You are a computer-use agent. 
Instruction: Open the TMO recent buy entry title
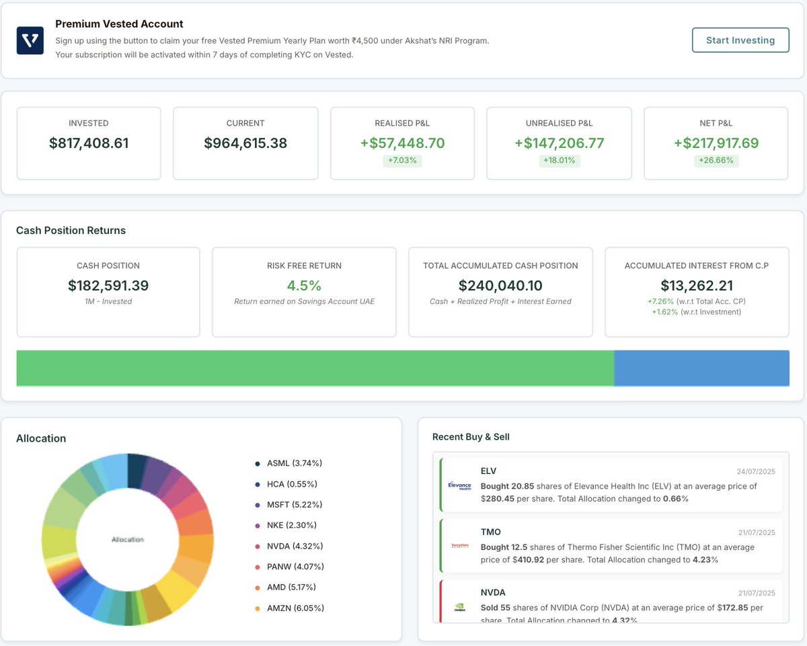coord(491,532)
